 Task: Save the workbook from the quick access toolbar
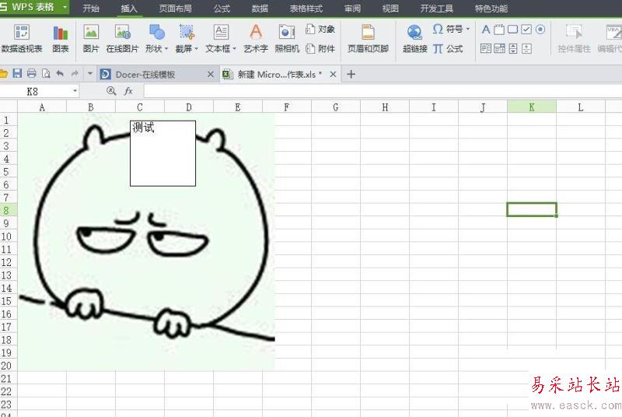(x=17, y=73)
